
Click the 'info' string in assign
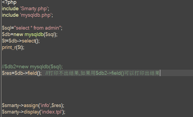tap(45, 105)
